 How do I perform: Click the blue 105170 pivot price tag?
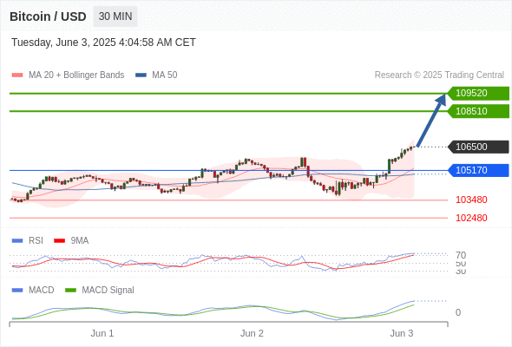point(478,170)
